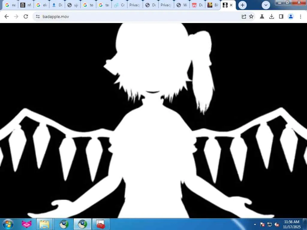Image resolution: width=307 pixels, height=230 pixels.
Task: Switch to the 'Dc' tab with red icon
Action: pyautogui.click(x=197, y=5)
